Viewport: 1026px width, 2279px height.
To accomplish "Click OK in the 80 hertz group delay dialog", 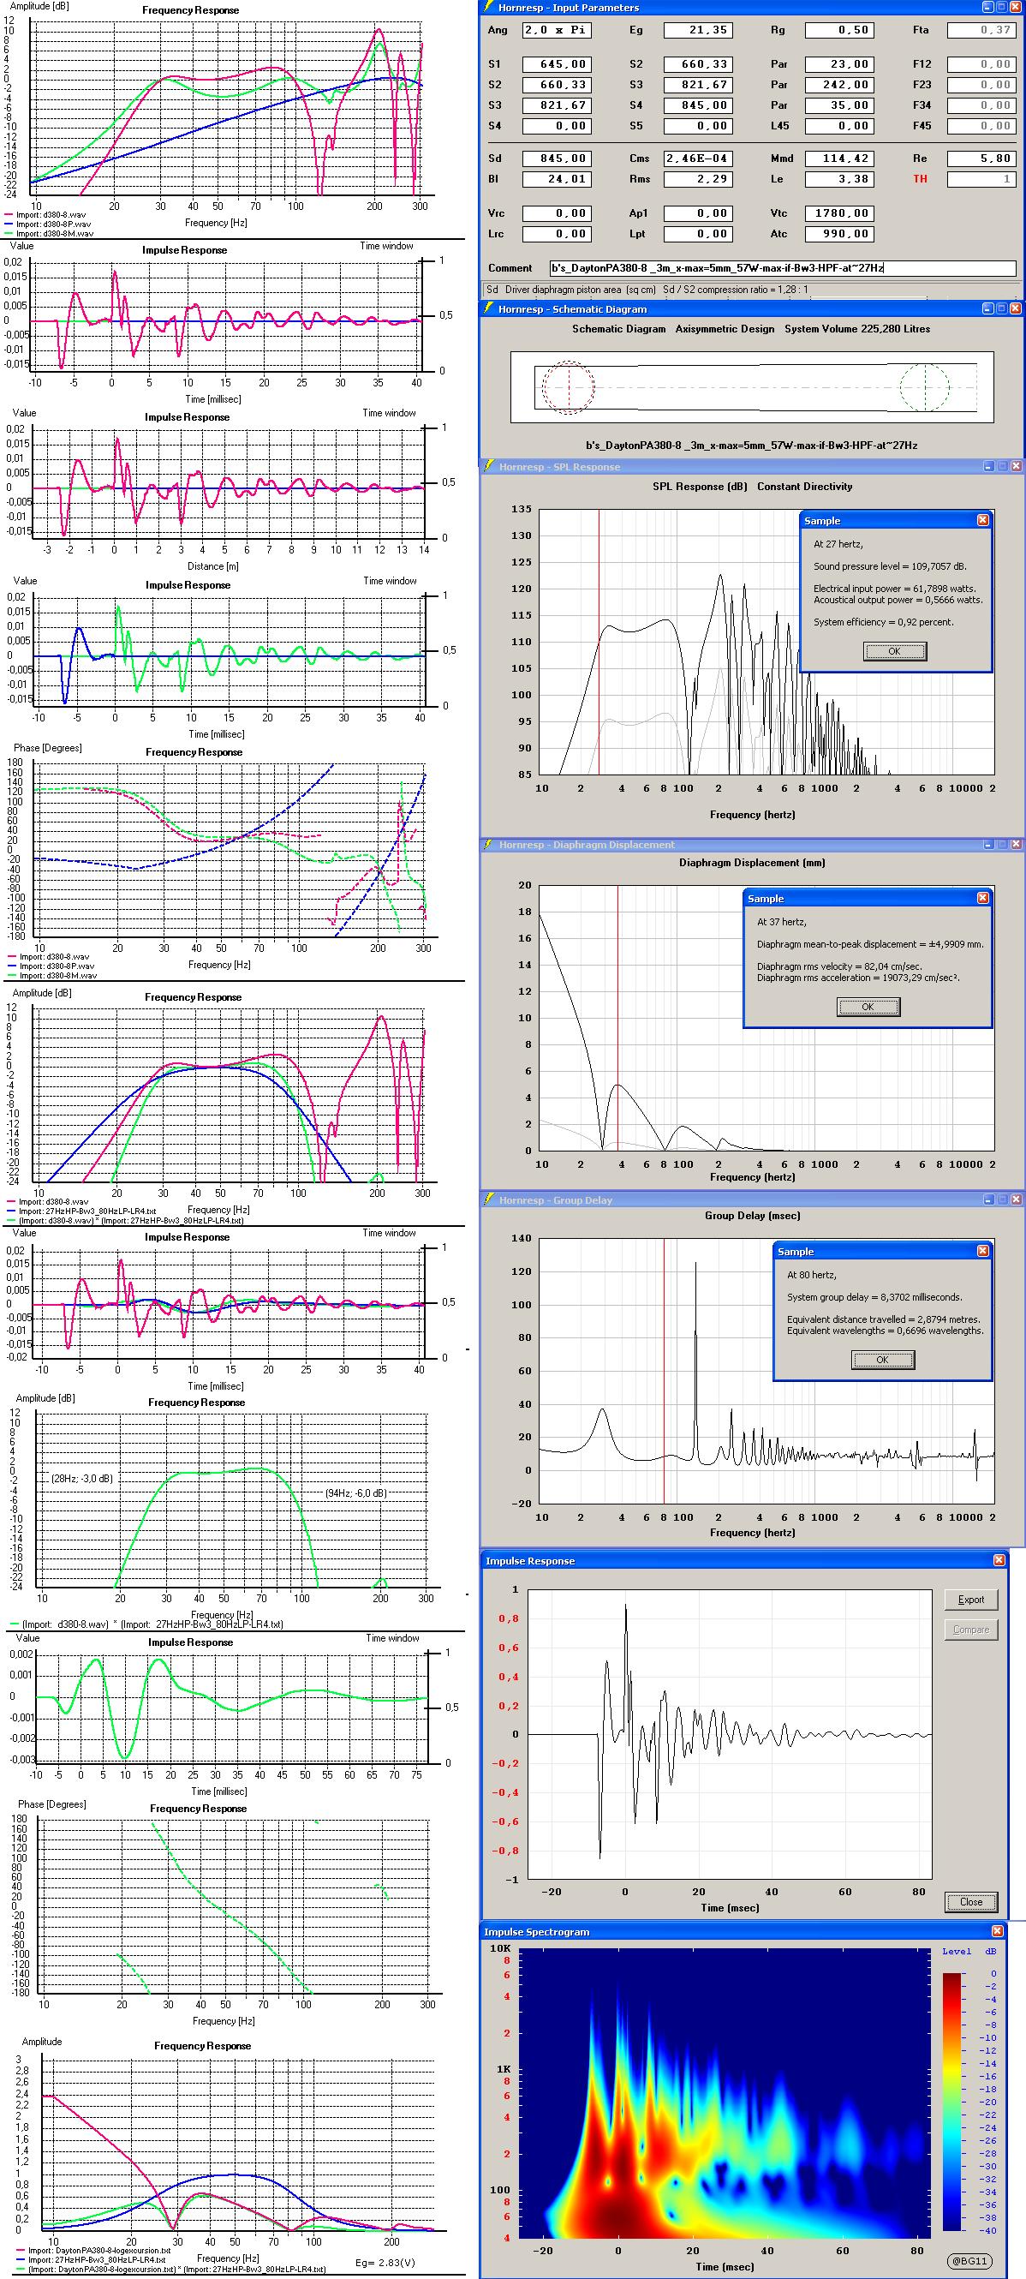I will tap(882, 1360).
